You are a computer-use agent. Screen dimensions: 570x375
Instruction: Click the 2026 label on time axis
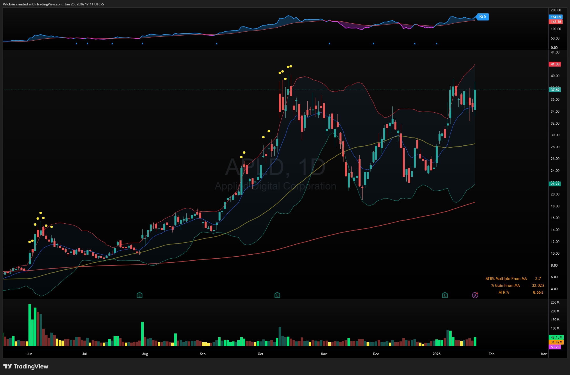tap(436, 354)
